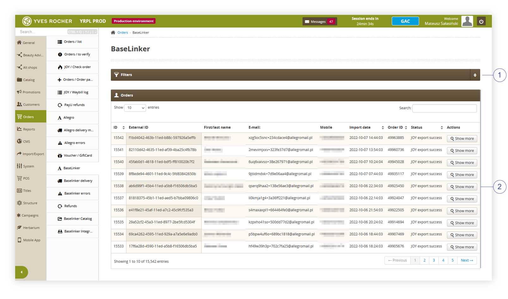Click the home icon in breadcrumb
Screen dimensions: 508x299
click(113, 33)
